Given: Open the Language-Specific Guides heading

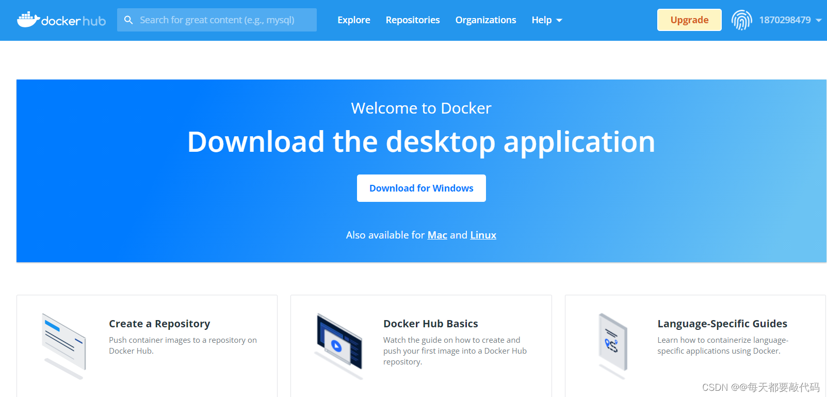Looking at the screenshot, I should (722, 324).
